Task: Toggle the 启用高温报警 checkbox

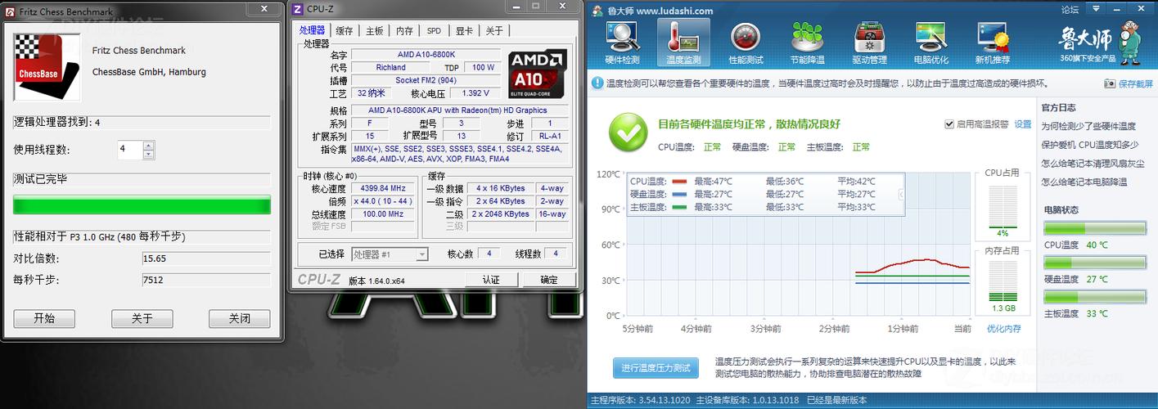Action: pyautogui.click(x=949, y=124)
